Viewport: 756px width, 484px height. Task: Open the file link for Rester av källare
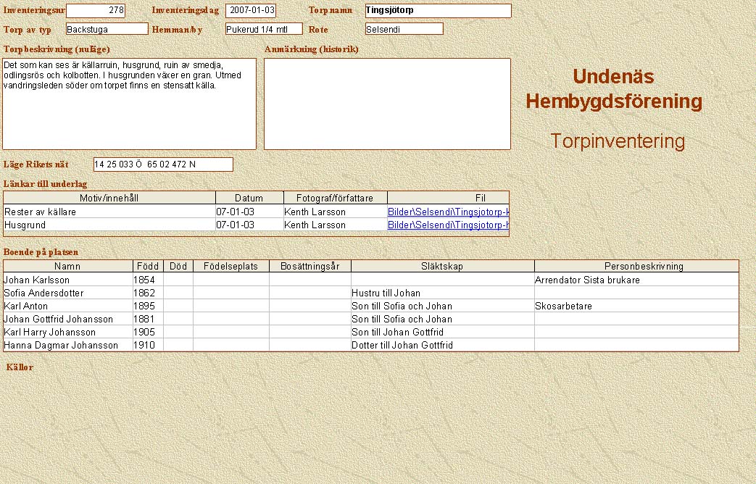(448, 212)
